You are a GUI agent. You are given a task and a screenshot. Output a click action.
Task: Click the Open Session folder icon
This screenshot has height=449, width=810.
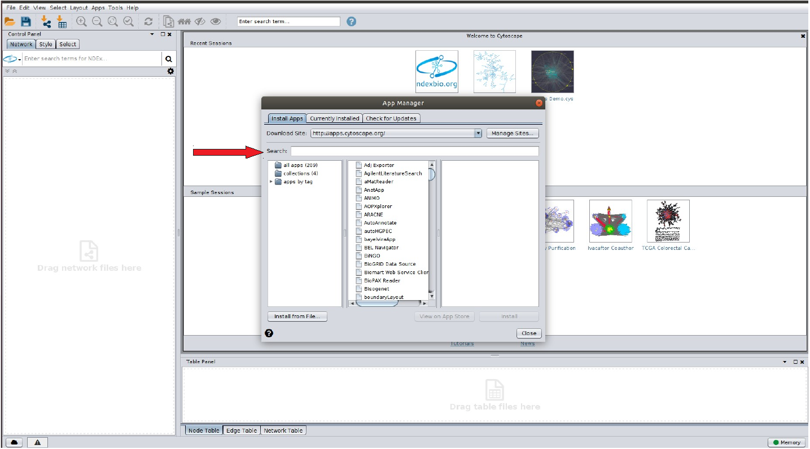click(x=10, y=21)
